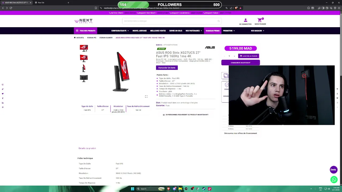Viewport: 342px width, 192px height.
Task: Open a new browser tab with plus
Action: [68, 3]
